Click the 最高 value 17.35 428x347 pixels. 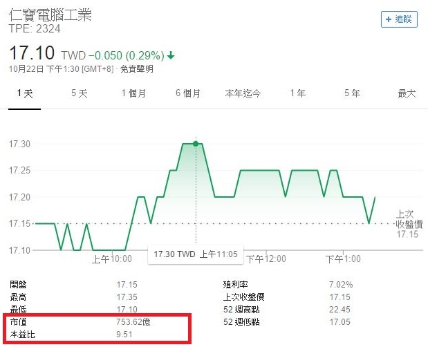click(127, 297)
